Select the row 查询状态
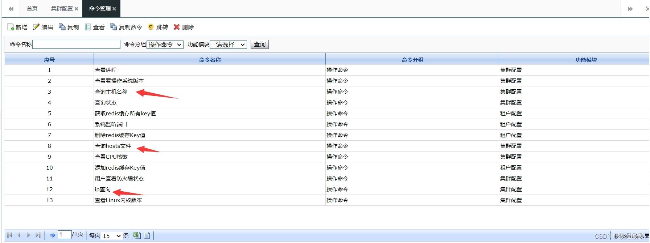This screenshot has height=243, width=650. [x=326, y=103]
